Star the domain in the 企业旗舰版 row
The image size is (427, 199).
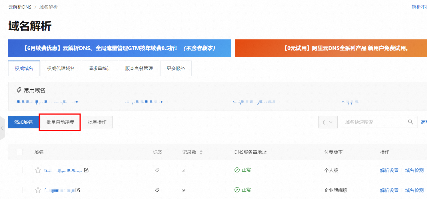click(x=38, y=190)
